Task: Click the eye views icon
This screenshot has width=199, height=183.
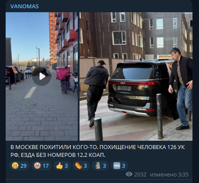Action: [x=129, y=174]
